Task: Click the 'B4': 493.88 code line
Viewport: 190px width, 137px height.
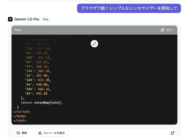Action: [36, 93]
